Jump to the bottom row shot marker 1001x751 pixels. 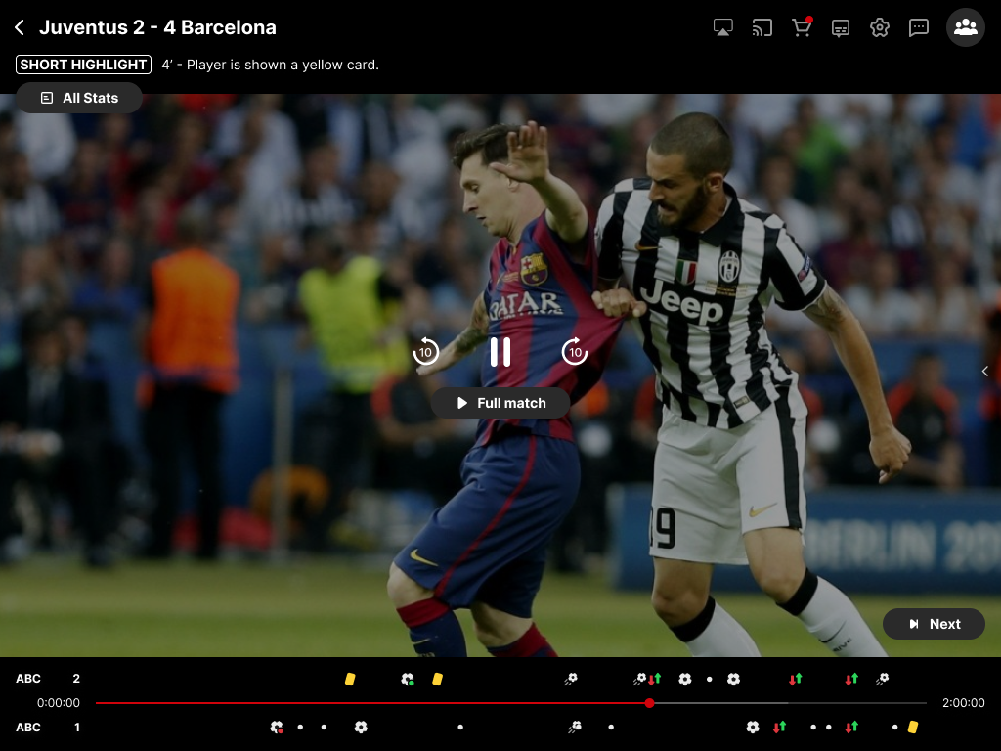click(575, 727)
